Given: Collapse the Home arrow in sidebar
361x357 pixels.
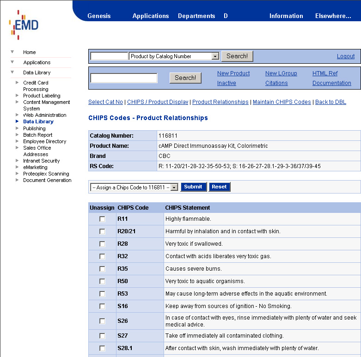Looking at the screenshot, I should point(12,52).
